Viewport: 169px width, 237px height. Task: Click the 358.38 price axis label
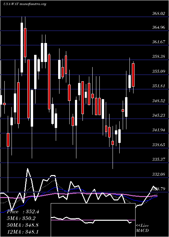[x=159, y=57]
